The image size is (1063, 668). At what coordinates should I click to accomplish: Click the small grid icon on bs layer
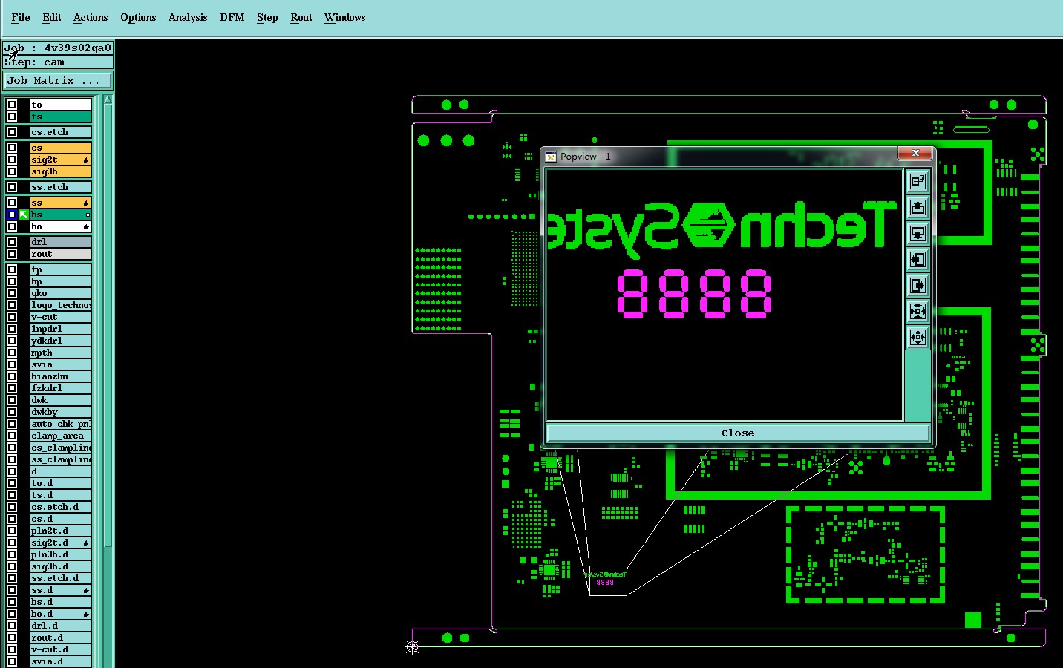tap(88, 215)
